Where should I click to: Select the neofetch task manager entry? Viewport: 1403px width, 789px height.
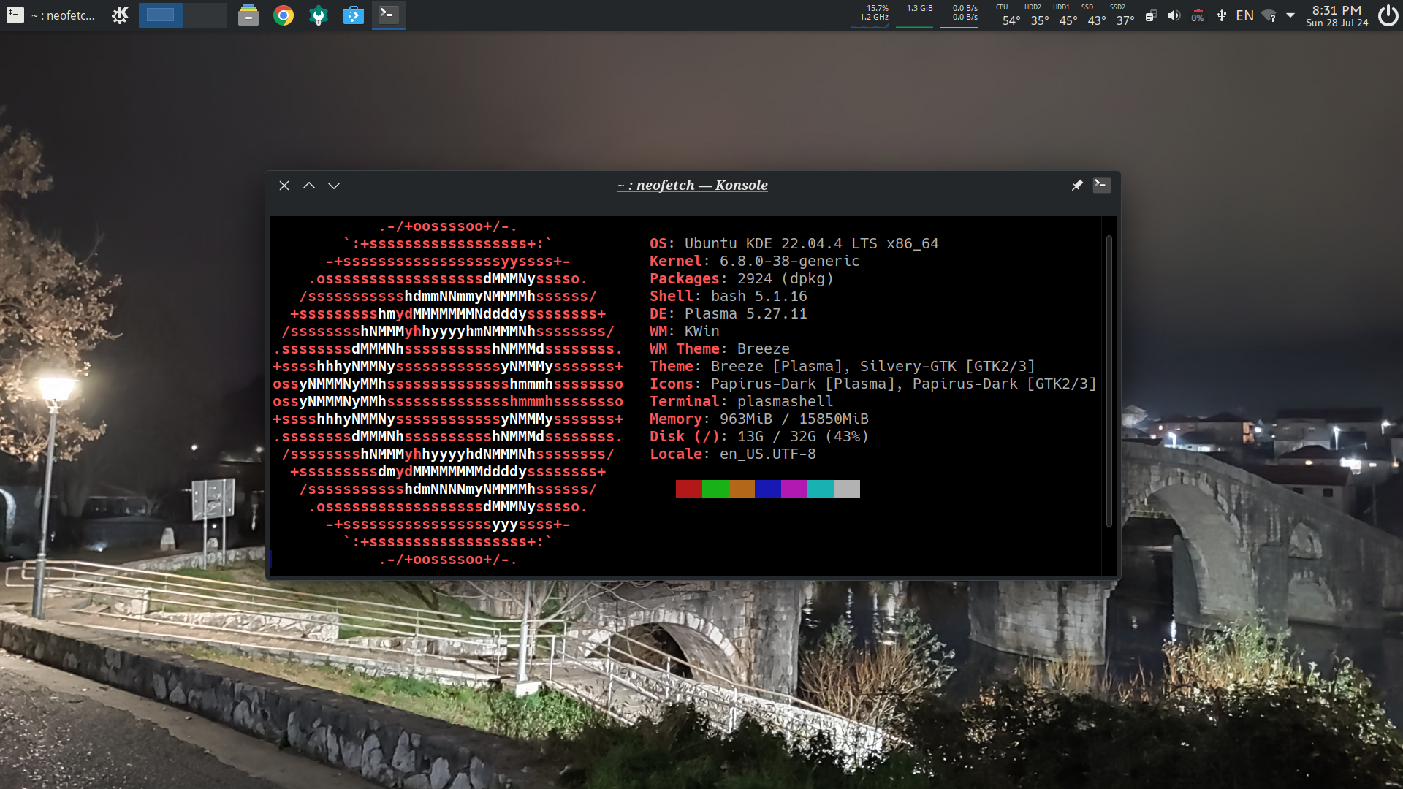click(51, 15)
